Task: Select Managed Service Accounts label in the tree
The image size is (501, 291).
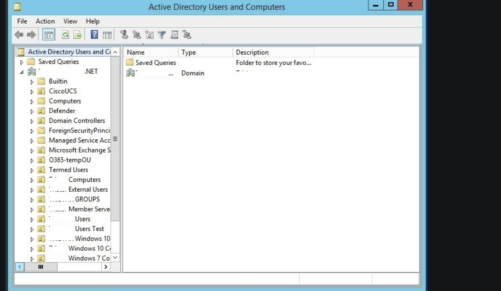Action: (x=79, y=140)
